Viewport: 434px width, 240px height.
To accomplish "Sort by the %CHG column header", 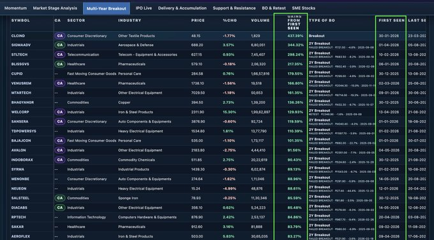I will point(230,20).
